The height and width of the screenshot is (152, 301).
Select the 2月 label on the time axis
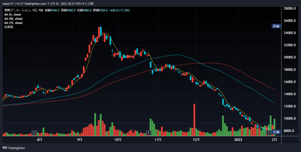[275, 140]
